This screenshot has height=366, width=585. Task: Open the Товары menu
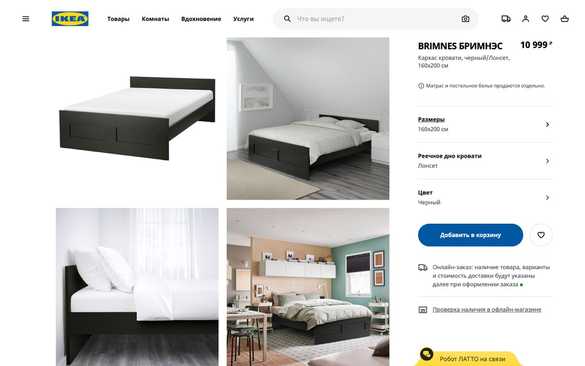[x=118, y=19]
